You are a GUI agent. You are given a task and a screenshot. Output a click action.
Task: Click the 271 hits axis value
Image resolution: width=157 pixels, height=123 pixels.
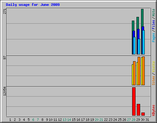5,11
